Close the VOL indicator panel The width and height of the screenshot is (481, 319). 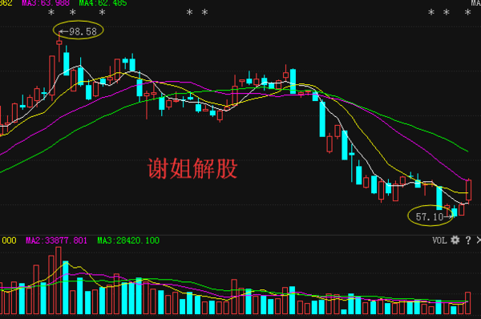479,240
